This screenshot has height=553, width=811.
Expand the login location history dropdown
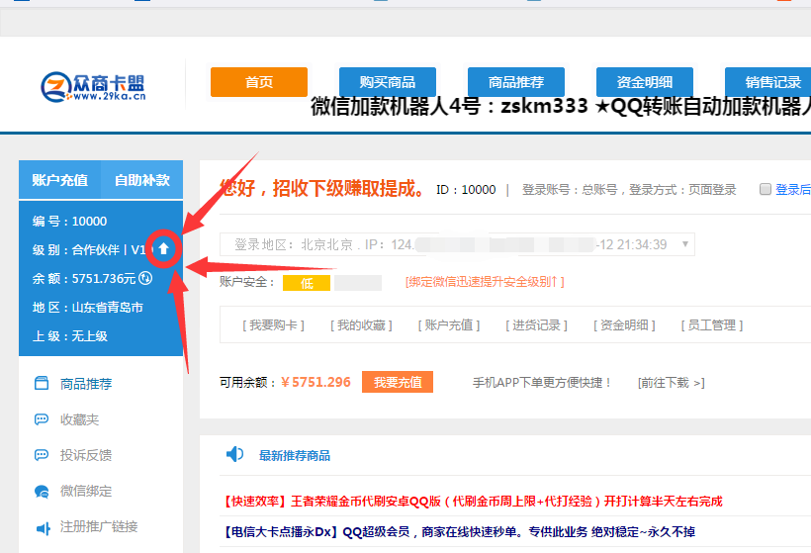pyautogui.click(x=686, y=244)
